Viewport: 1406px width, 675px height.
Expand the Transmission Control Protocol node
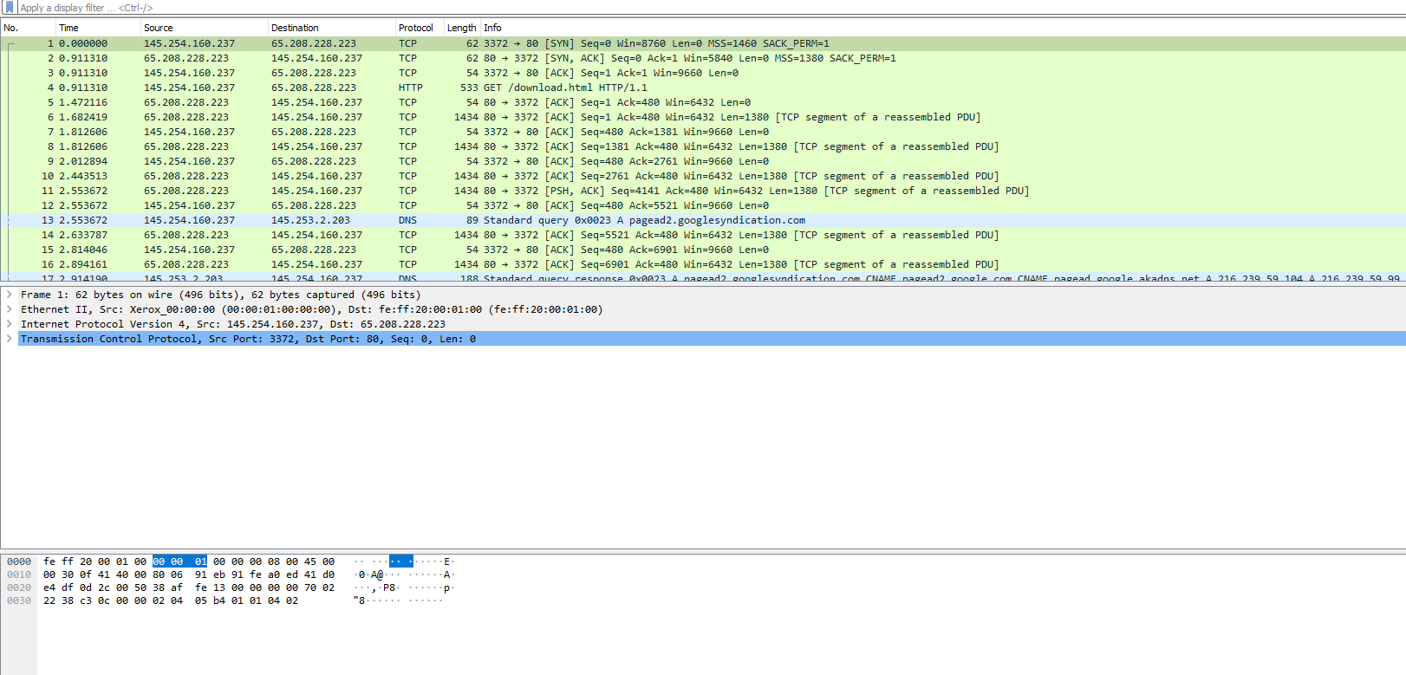(x=10, y=339)
